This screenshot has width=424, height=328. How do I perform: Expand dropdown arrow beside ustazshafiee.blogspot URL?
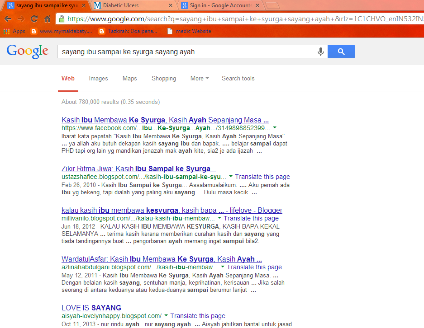231,176
